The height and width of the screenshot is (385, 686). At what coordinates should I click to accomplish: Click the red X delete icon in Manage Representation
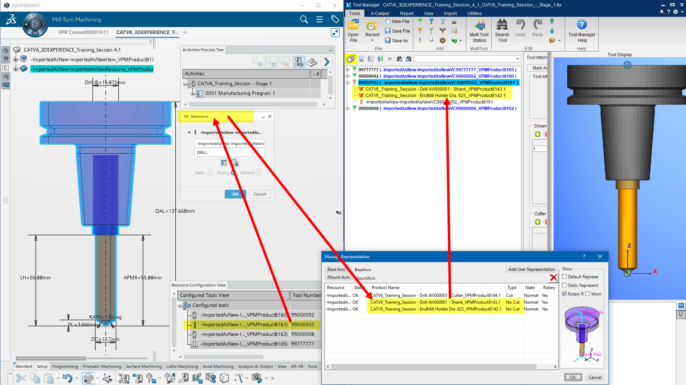553,278
